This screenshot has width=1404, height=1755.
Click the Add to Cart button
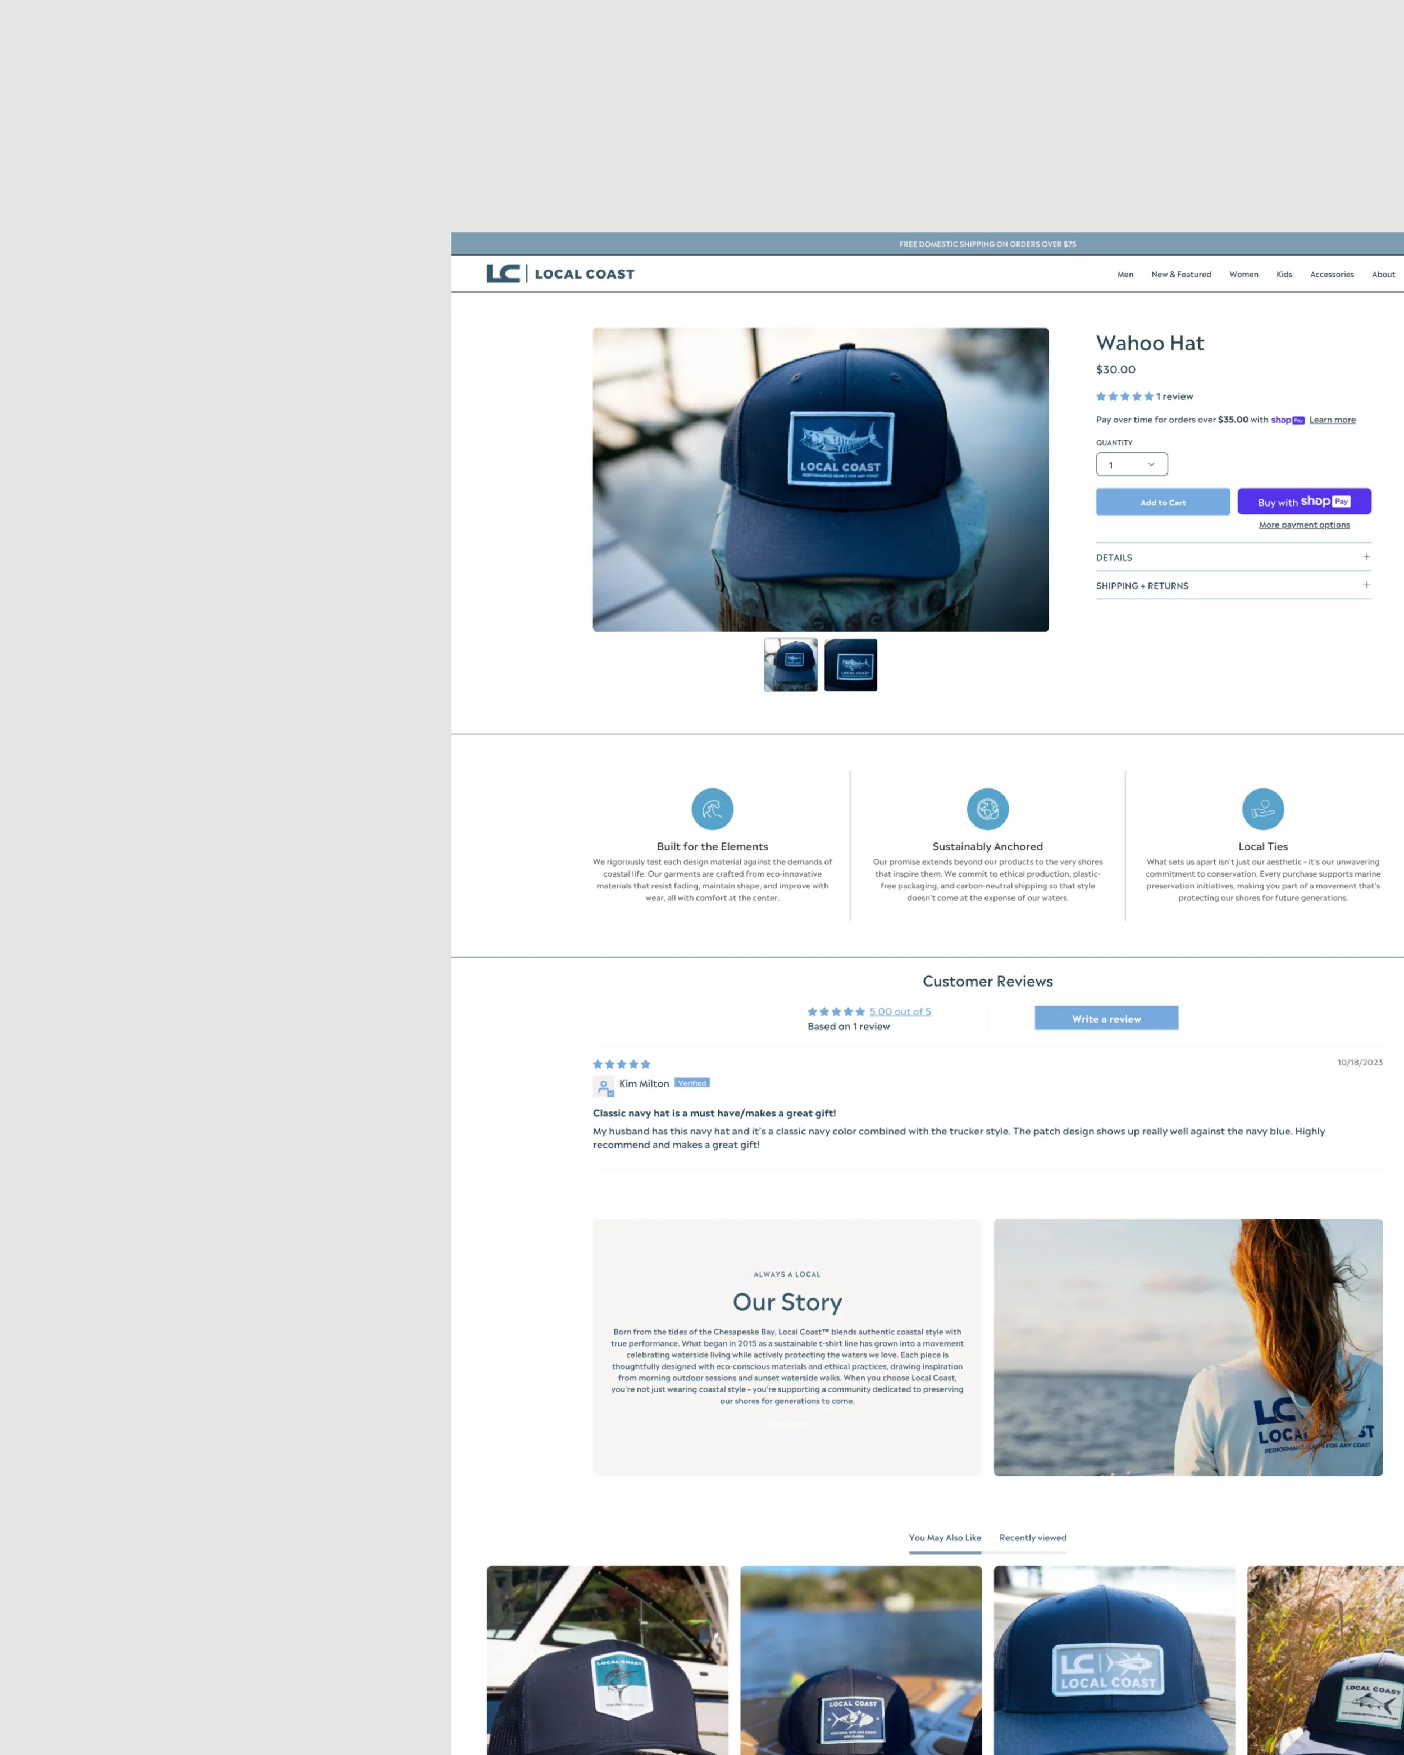(x=1163, y=502)
